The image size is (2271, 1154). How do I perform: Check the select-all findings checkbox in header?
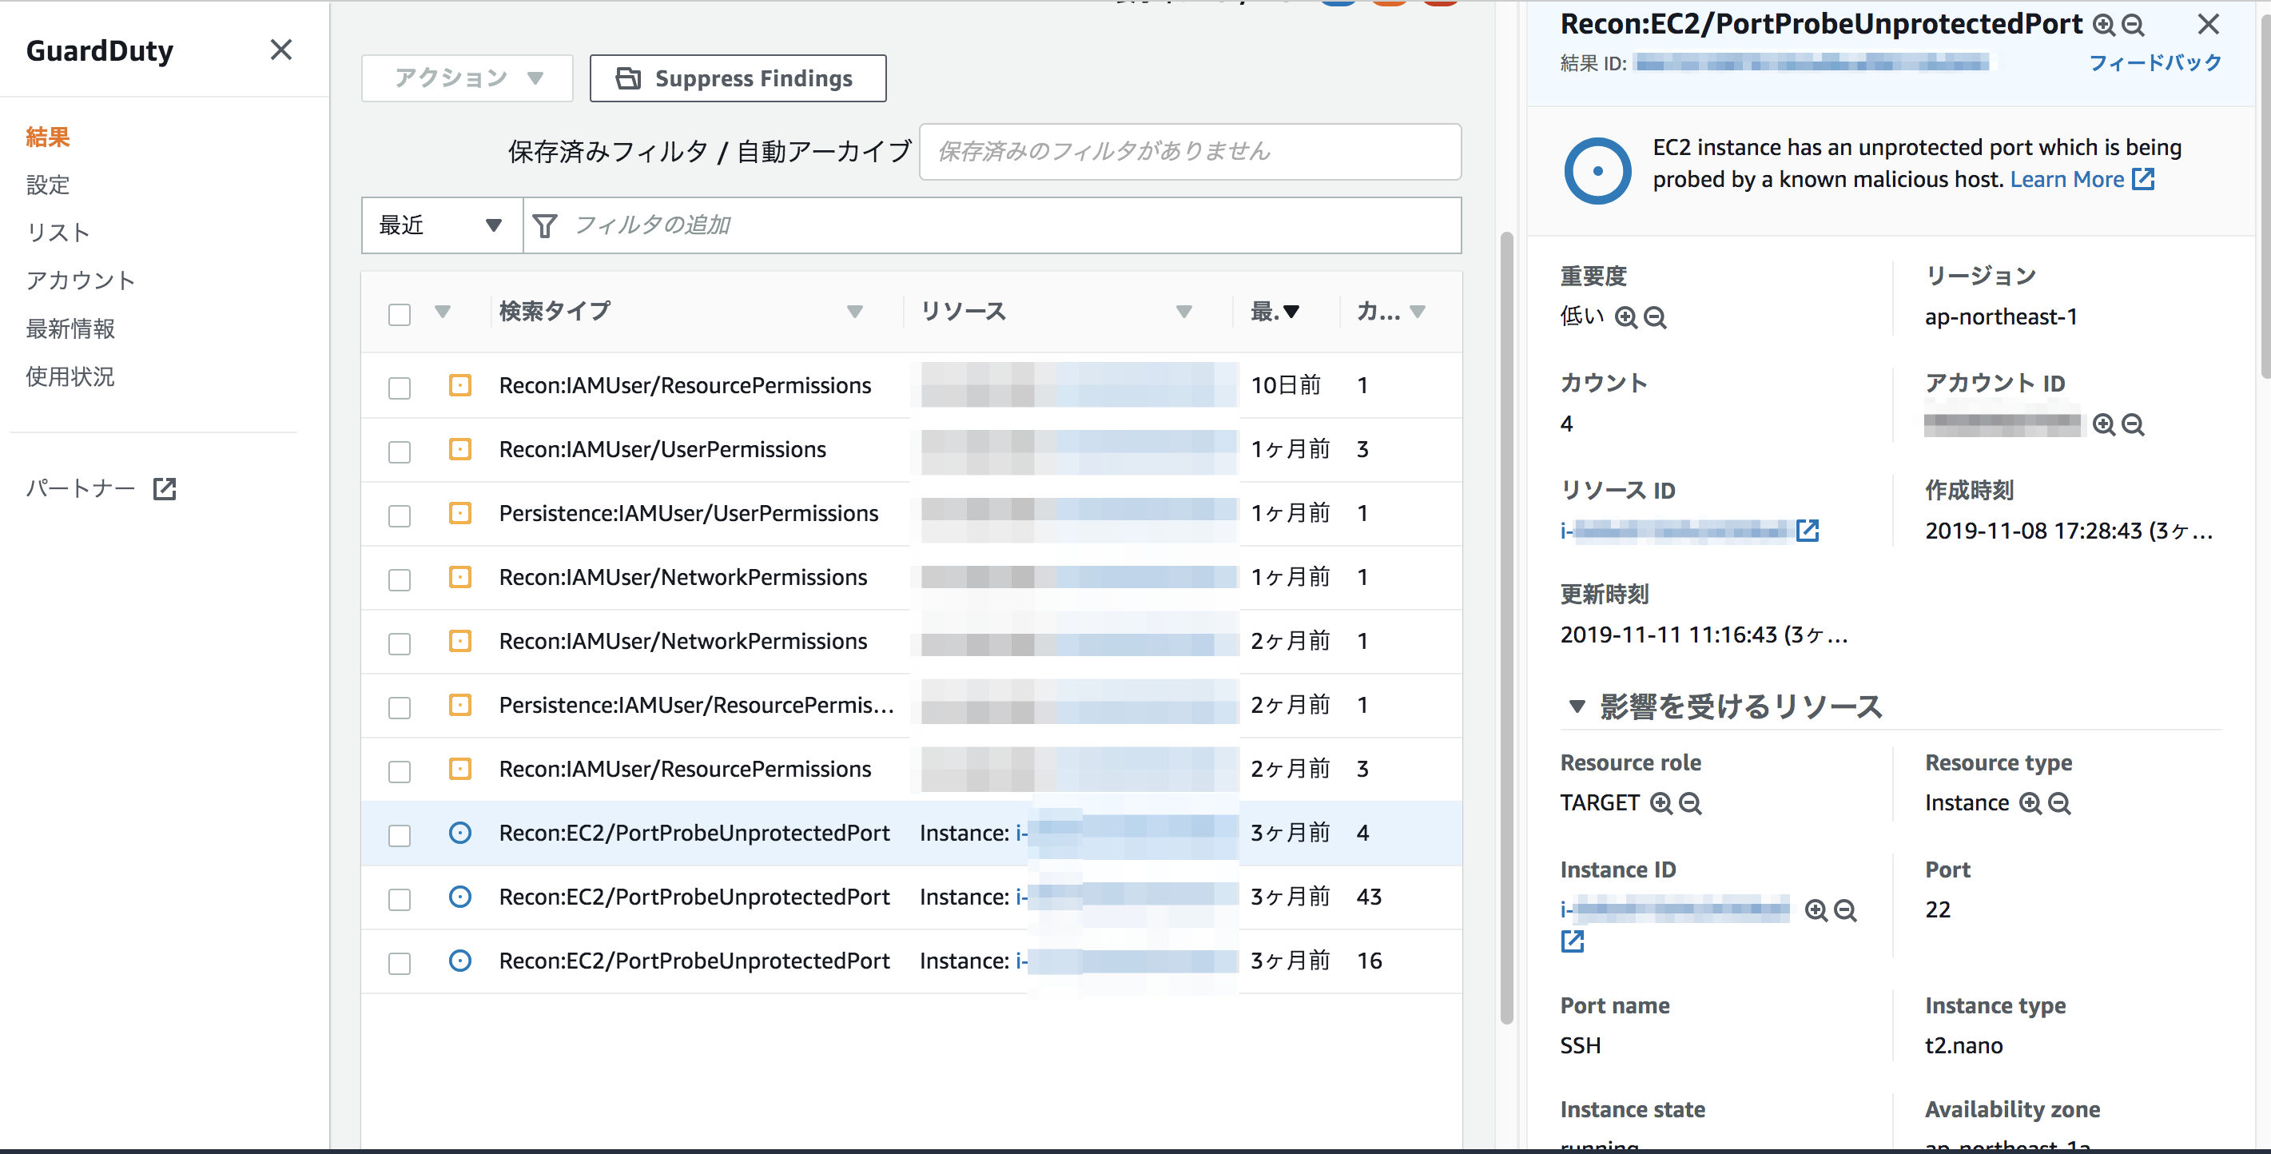coord(400,315)
